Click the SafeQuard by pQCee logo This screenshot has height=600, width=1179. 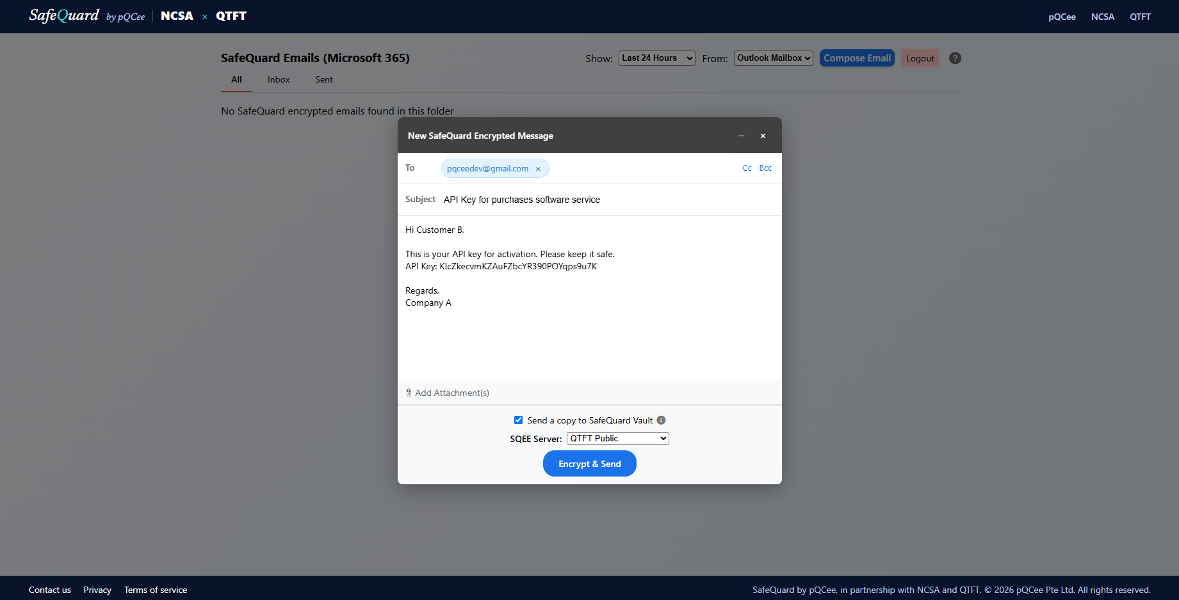[87, 15]
